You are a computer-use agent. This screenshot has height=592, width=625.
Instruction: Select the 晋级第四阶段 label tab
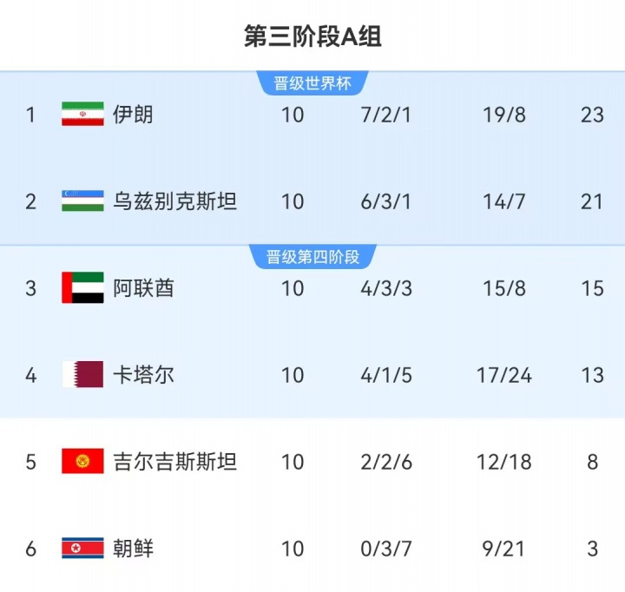[312, 257]
